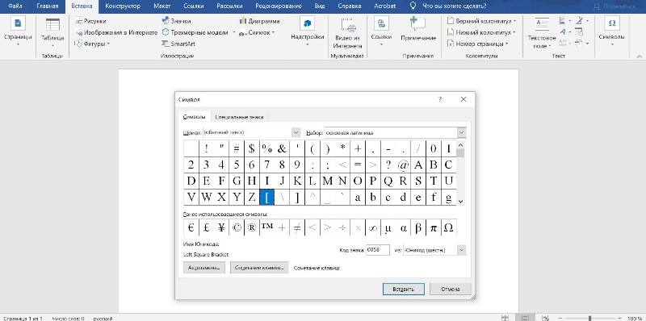Switch to the Рецензирование tab

tap(279, 6)
